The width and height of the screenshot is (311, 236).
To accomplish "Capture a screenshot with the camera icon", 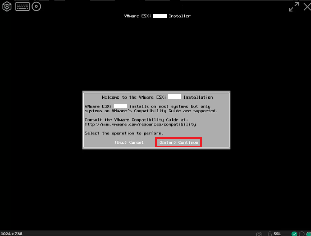I will coord(259,234).
